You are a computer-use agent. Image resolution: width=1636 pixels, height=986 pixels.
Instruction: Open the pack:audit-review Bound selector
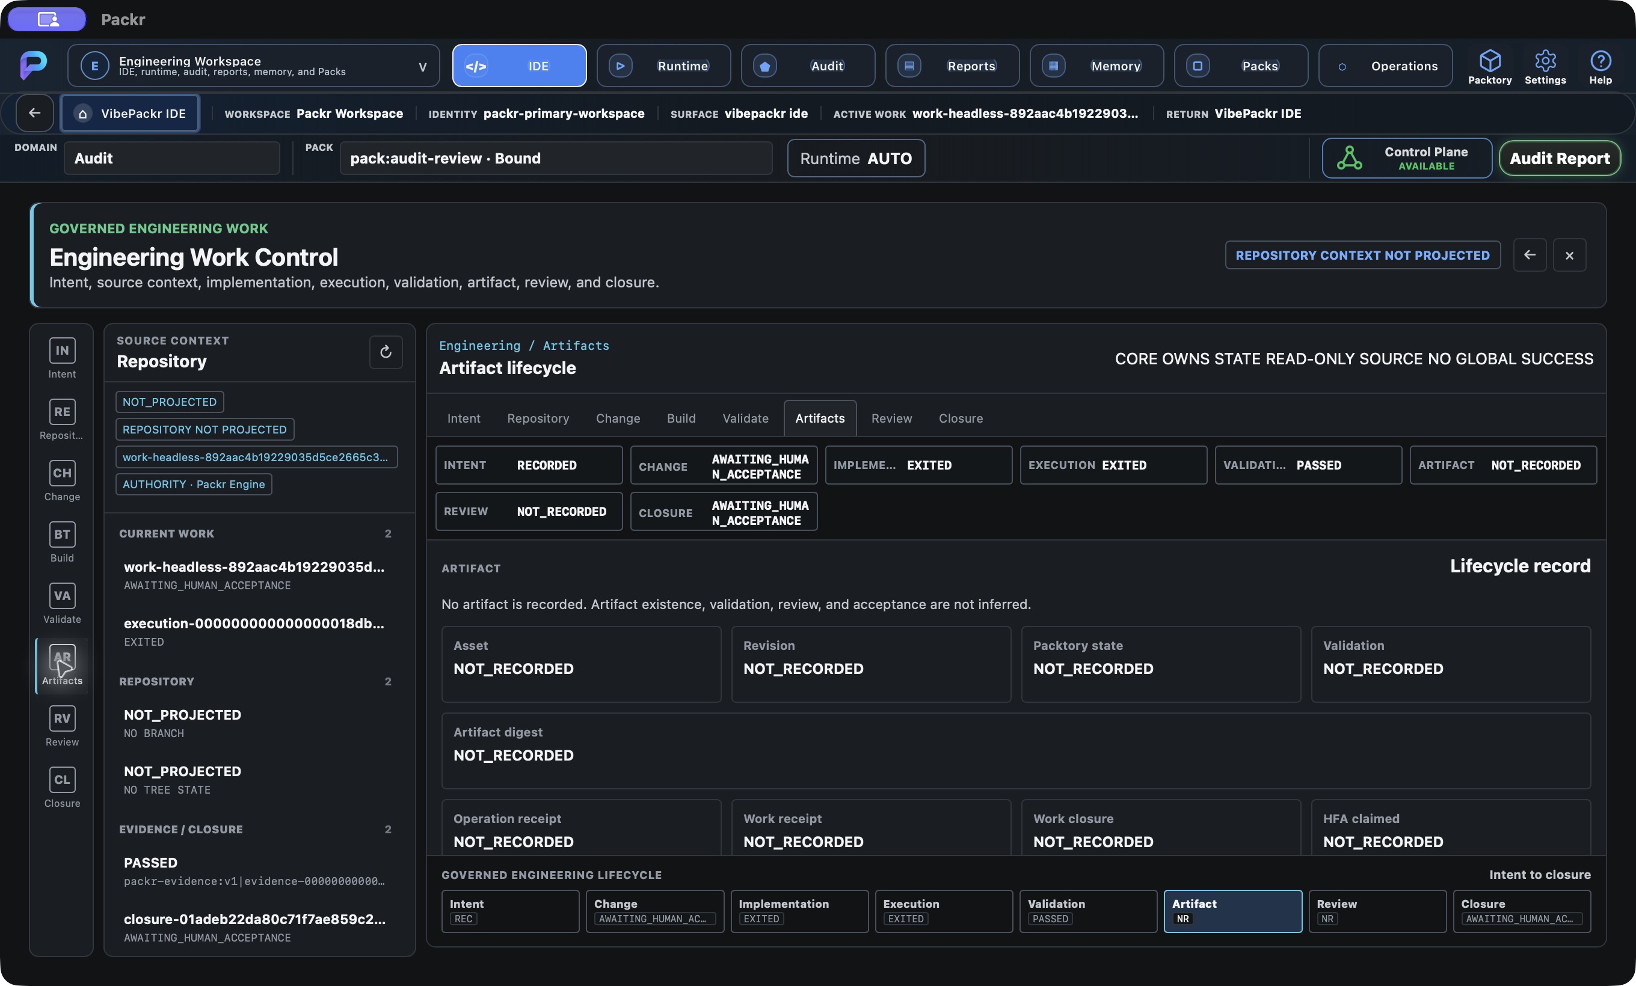pos(556,158)
